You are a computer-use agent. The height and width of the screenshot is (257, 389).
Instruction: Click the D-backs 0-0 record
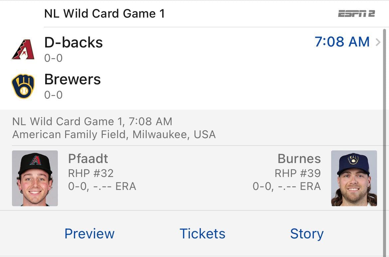[x=53, y=58]
